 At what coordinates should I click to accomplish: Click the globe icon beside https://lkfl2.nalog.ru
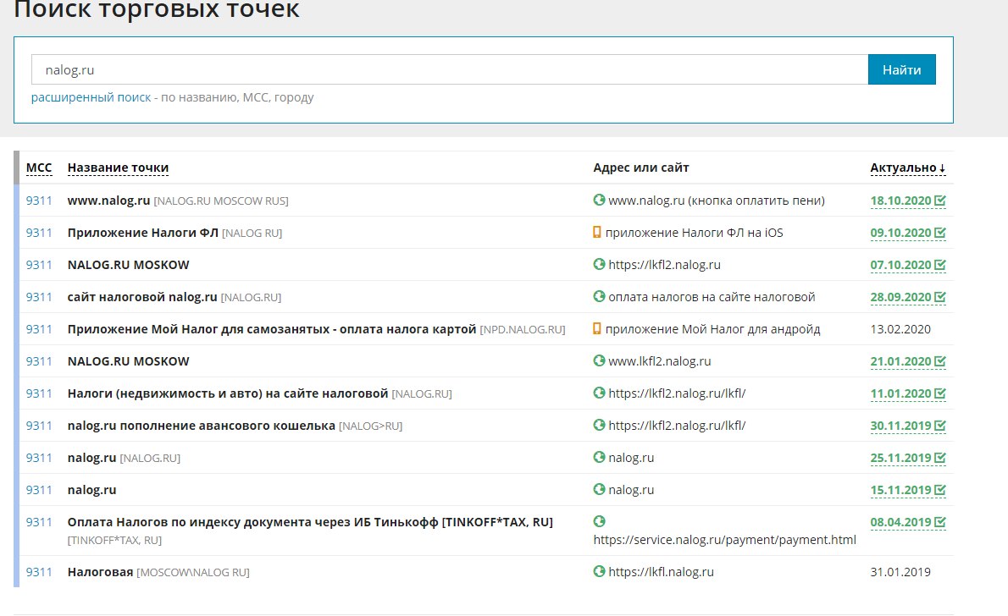[599, 264]
